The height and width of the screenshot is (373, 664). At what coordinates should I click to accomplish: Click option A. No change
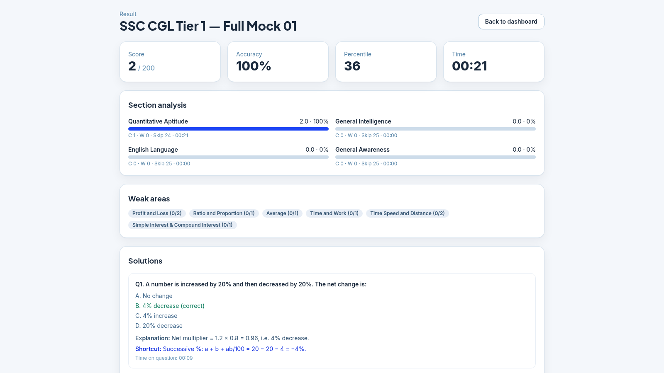pos(154,296)
